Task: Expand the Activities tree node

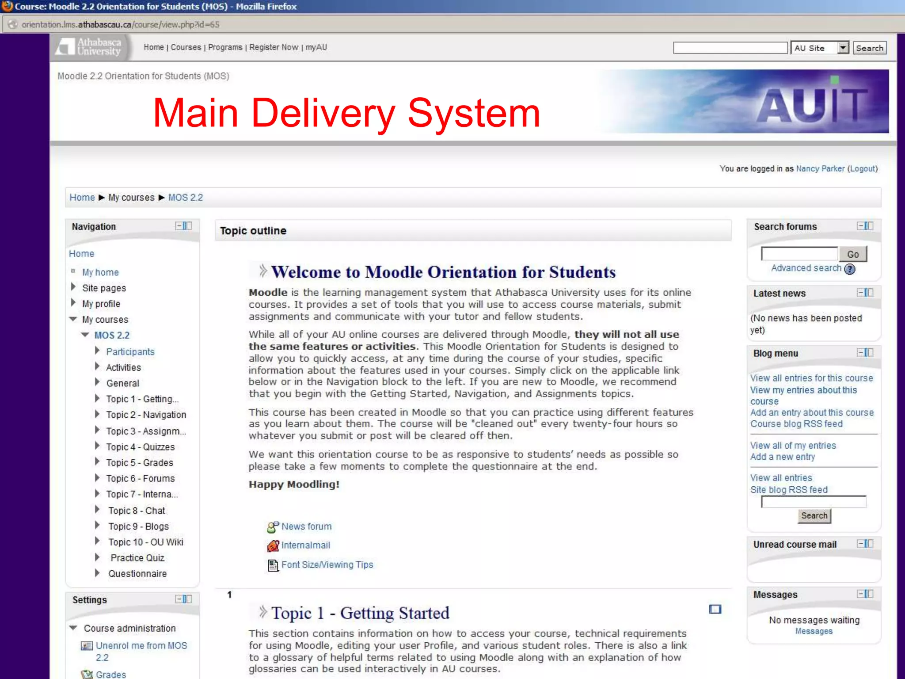Action: click(97, 366)
